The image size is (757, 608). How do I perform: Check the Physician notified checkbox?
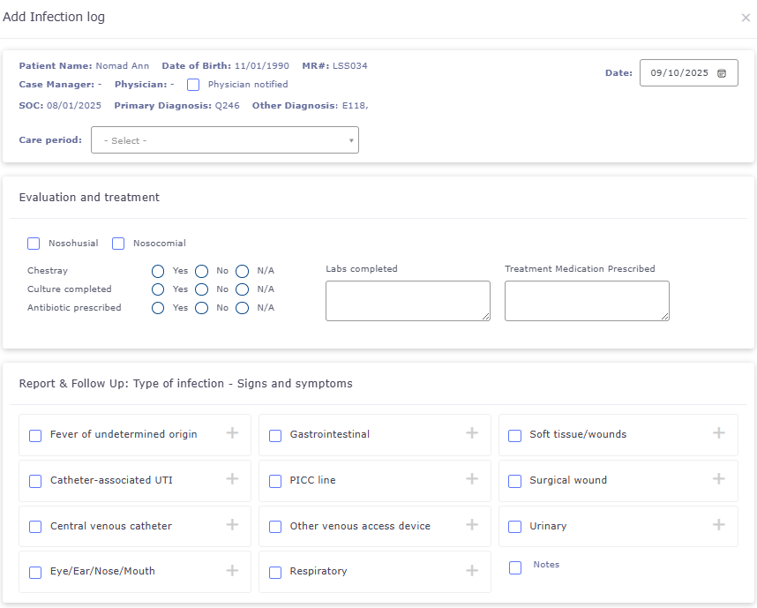[x=193, y=85]
